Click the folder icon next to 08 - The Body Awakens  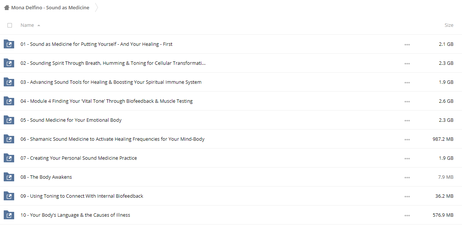pyautogui.click(x=9, y=177)
